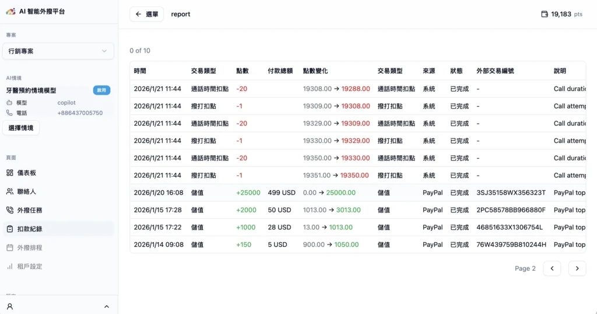The height and width of the screenshot is (314, 597).
Task: Click the report page title
Action: pyautogui.click(x=181, y=14)
